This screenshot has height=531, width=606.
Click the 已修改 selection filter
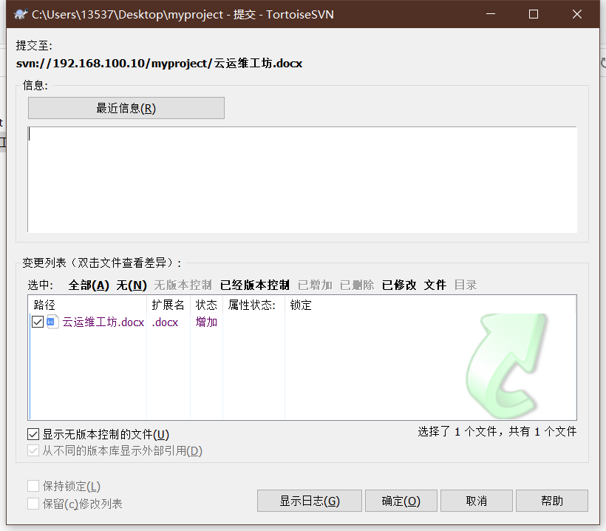click(x=399, y=285)
